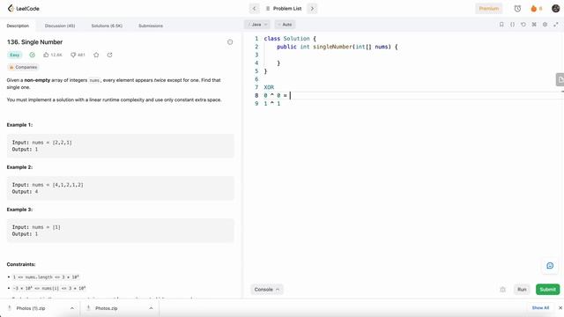This screenshot has width=564, height=317.
Task: Open the feedback chat bubble icon
Action: pyautogui.click(x=550, y=266)
